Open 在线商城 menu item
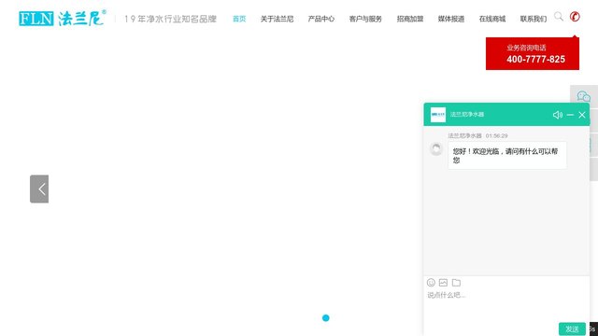 click(492, 19)
